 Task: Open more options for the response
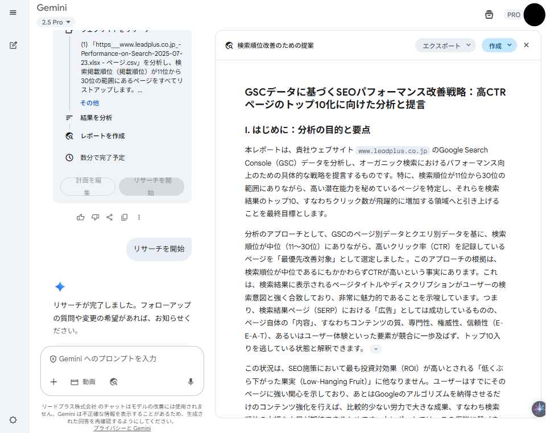[x=139, y=217]
